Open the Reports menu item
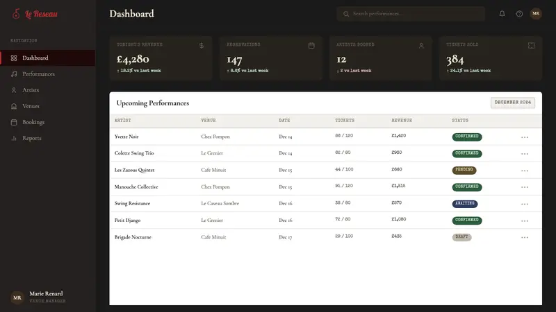This screenshot has height=312, width=556. (47, 138)
